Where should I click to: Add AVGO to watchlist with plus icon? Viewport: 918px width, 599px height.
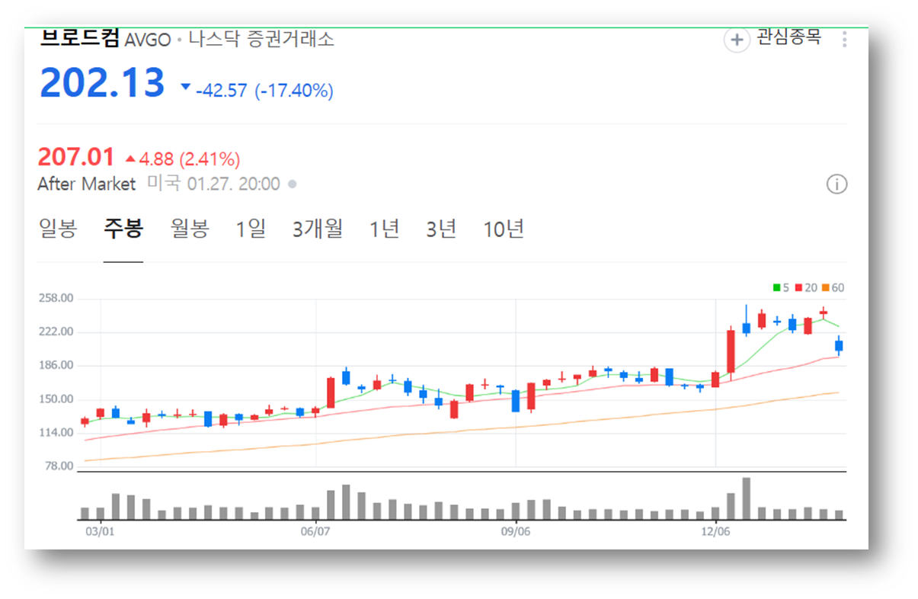click(737, 40)
